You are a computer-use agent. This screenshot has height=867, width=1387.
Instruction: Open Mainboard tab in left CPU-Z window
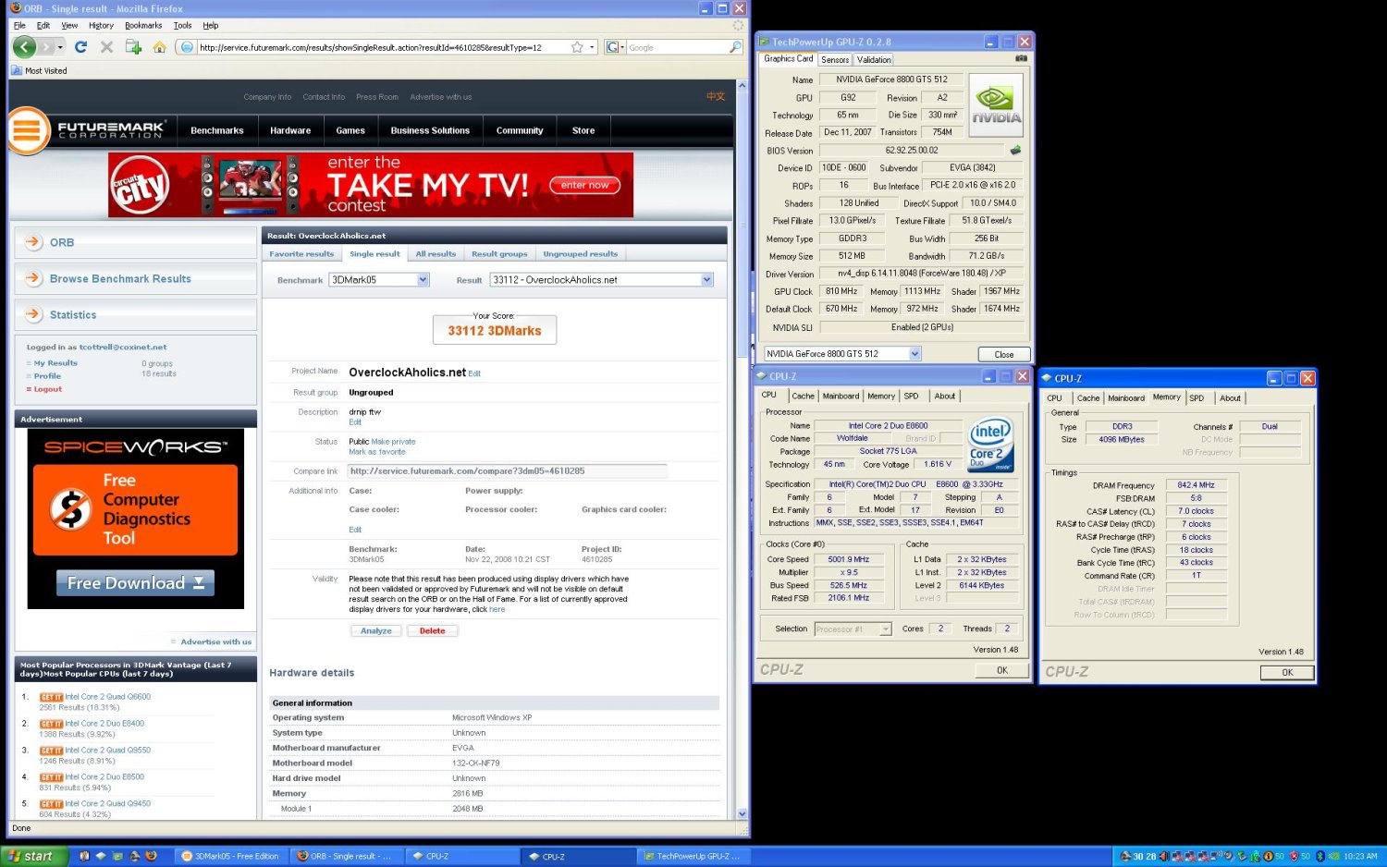(x=841, y=396)
